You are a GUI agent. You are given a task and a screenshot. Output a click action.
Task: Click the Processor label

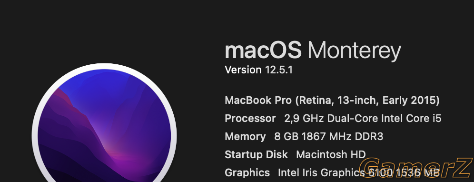click(x=250, y=119)
